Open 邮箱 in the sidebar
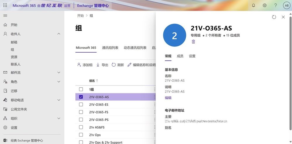Viewport: 292px width, 144px height. (x=14, y=42)
